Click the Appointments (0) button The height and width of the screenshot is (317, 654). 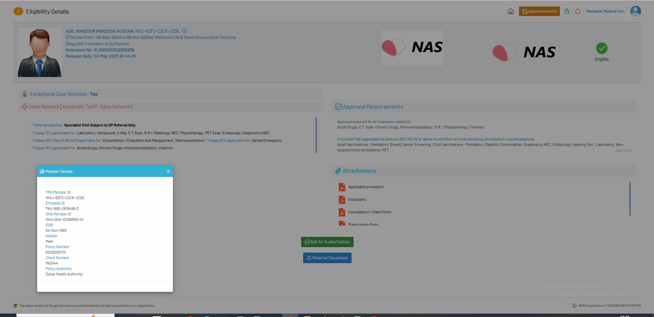point(539,12)
